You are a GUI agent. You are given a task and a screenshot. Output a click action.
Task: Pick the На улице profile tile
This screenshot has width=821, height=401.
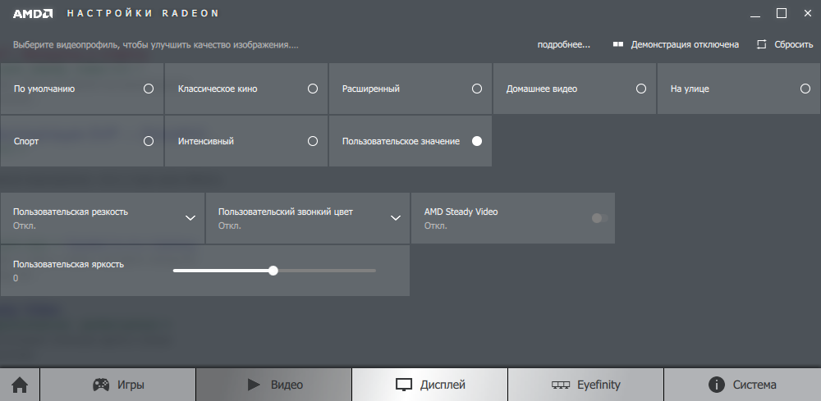[738, 89]
